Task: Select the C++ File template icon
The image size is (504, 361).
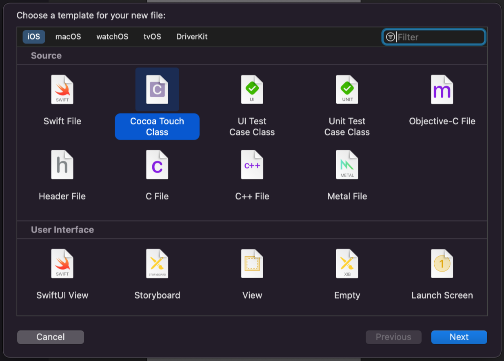Action: (x=252, y=164)
